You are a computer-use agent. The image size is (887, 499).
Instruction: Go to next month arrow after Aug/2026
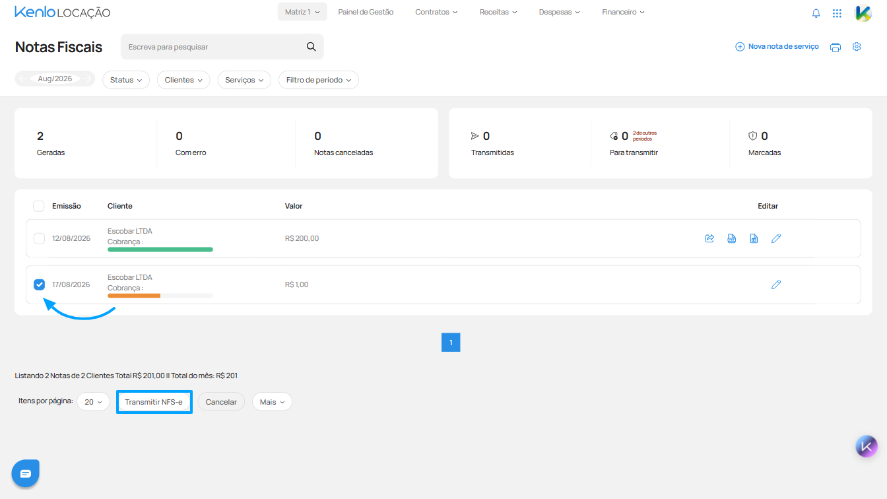[86, 79]
